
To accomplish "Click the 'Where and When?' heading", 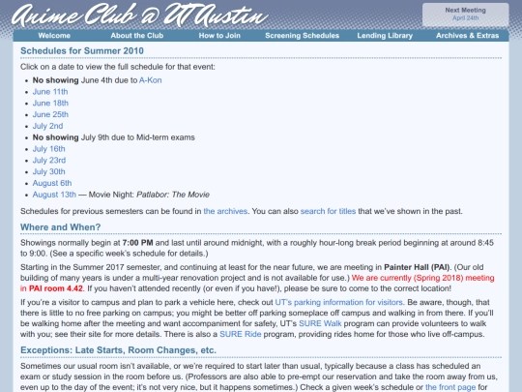I will point(60,227).
